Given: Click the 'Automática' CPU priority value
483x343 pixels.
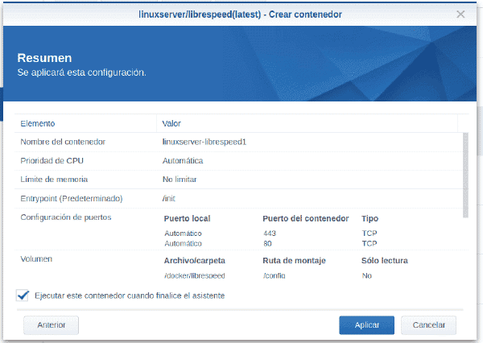Looking at the screenshot, I should pos(183,160).
